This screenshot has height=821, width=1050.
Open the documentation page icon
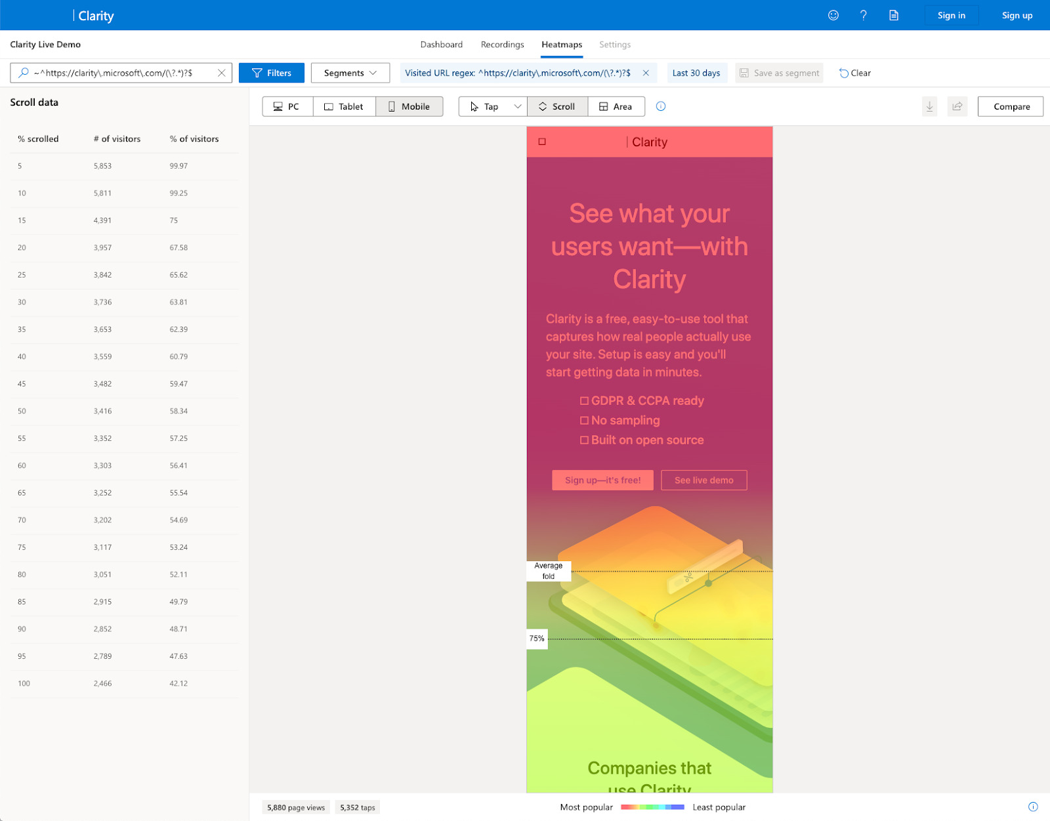[x=893, y=14]
